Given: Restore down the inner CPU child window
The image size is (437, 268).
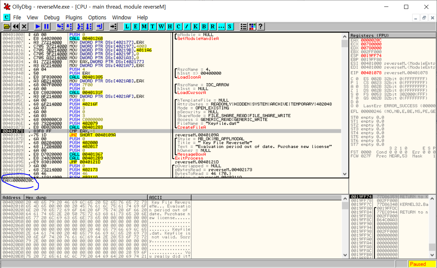Looking at the screenshot, I should pyautogui.click(x=424, y=18).
